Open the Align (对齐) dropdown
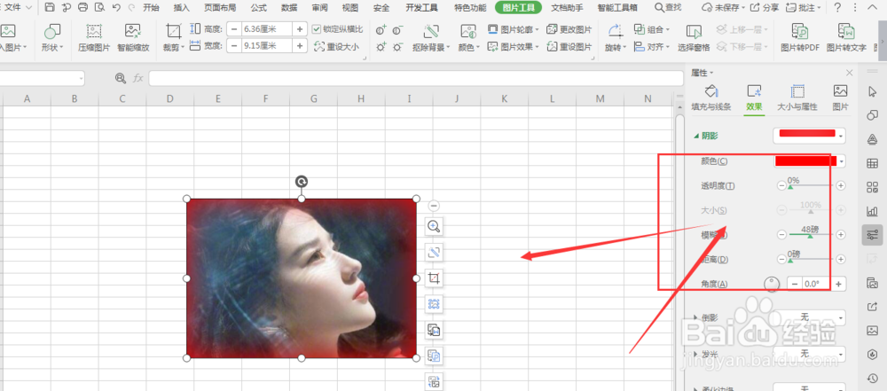The width and height of the screenshot is (887, 391). click(x=652, y=47)
